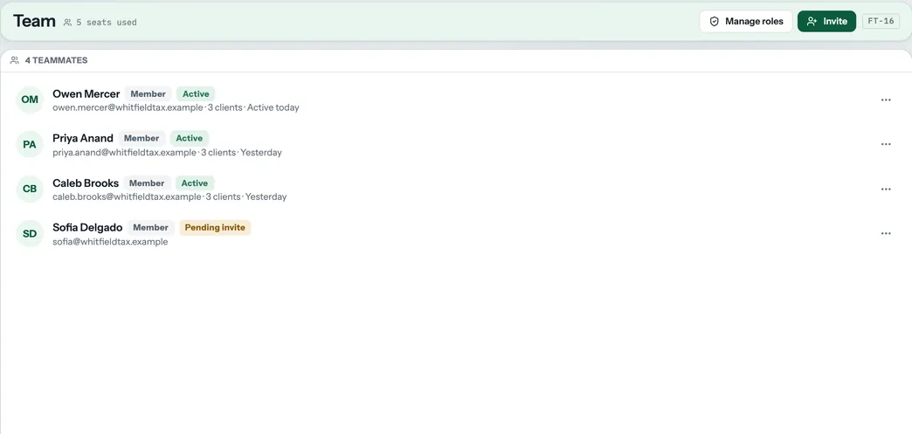Select Sofia Delgado's name
This screenshot has width=912, height=434.
pos(87,227)
